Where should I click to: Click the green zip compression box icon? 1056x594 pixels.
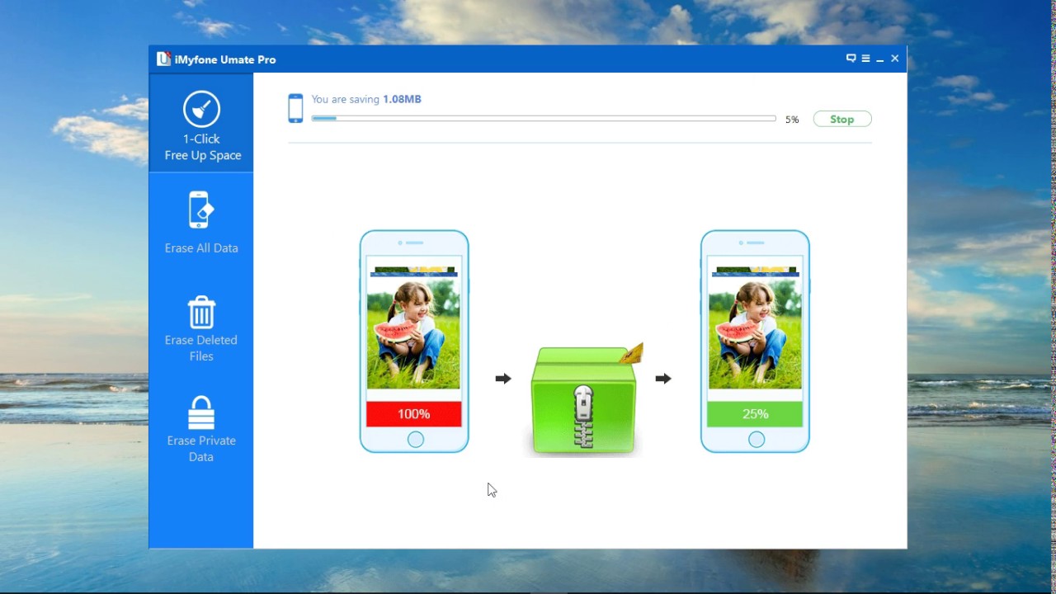[585, 400]
